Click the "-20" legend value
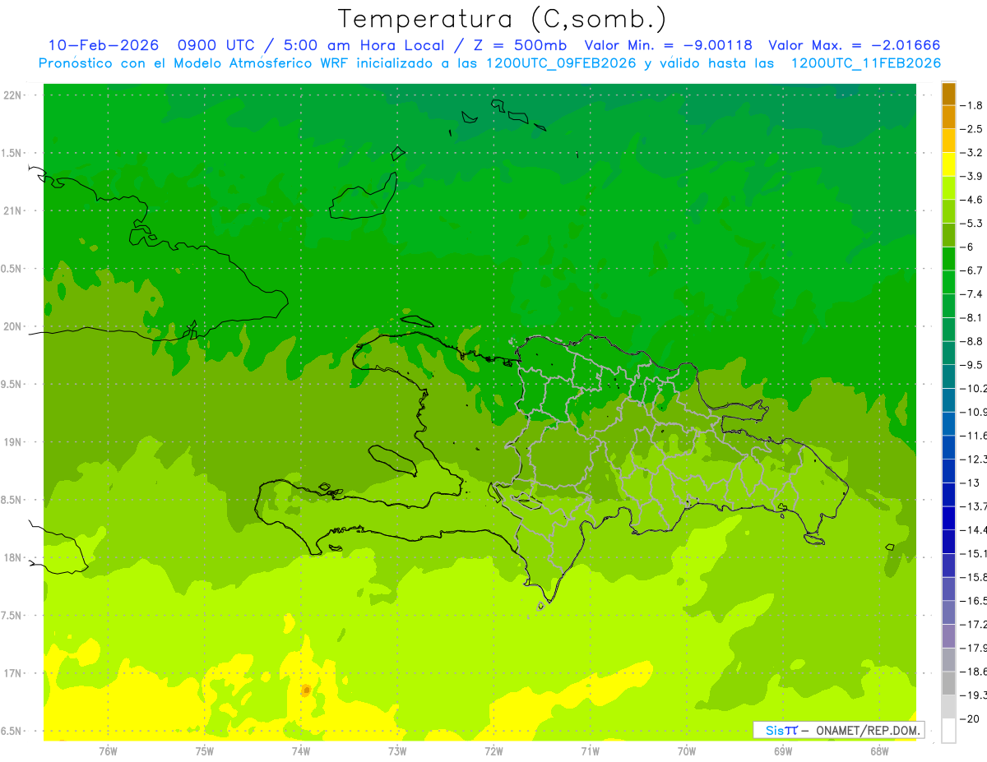Screen dimensions: 987x762 click(x=971, y=718)
